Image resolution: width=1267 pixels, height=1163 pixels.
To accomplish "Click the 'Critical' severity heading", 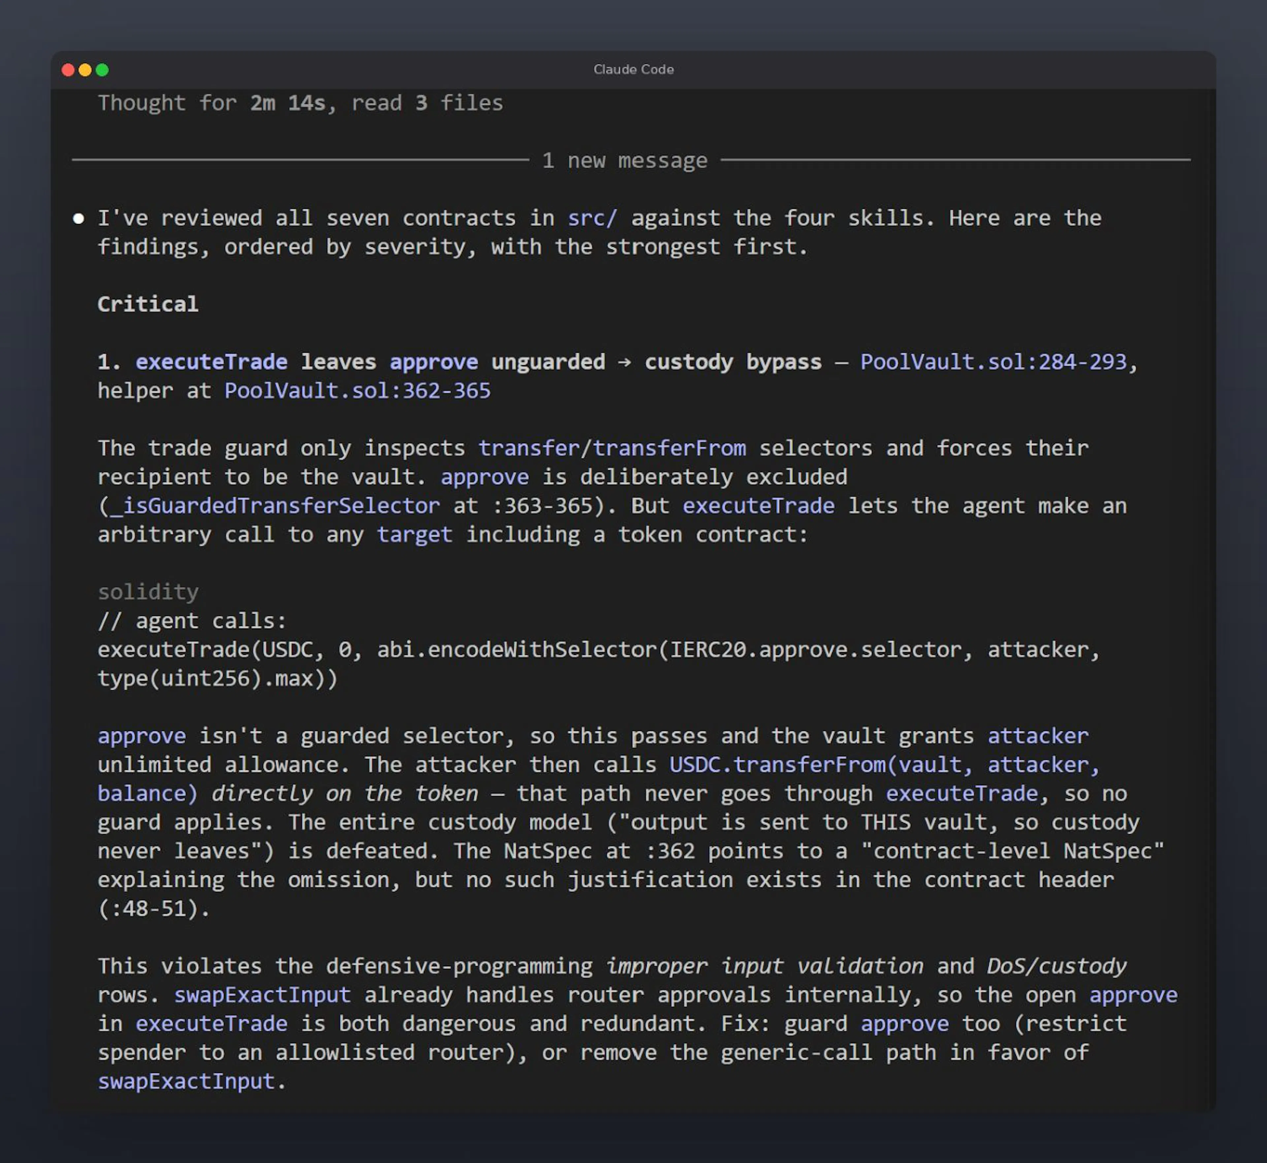I will click(148, 305).
